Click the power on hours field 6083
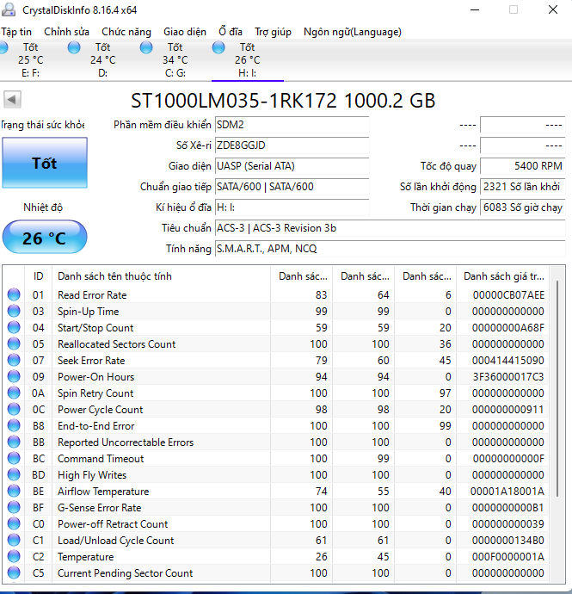 (522, 207)
